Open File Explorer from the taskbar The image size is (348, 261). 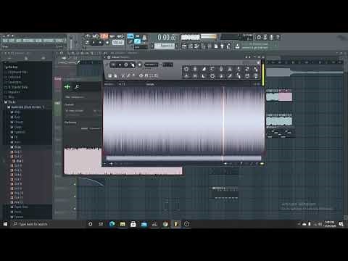click(x=123, y=224)
